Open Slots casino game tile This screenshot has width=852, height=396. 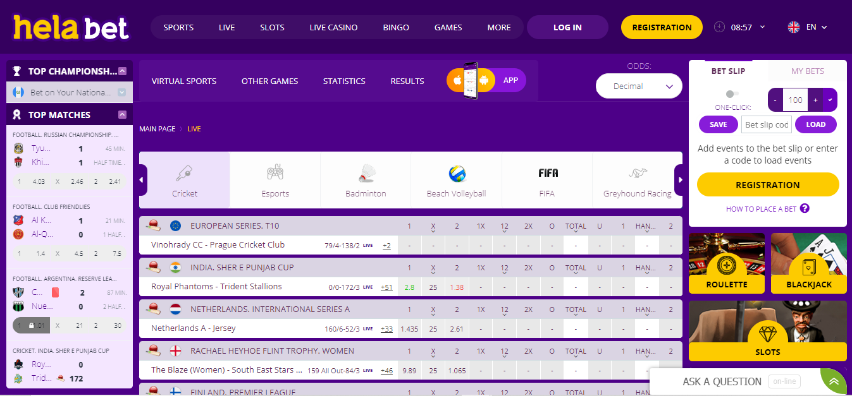768,331
